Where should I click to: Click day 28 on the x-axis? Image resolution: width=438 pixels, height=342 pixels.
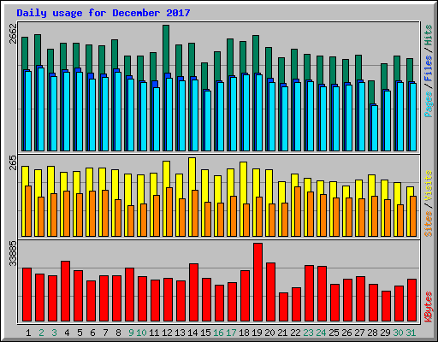point(372,333)
